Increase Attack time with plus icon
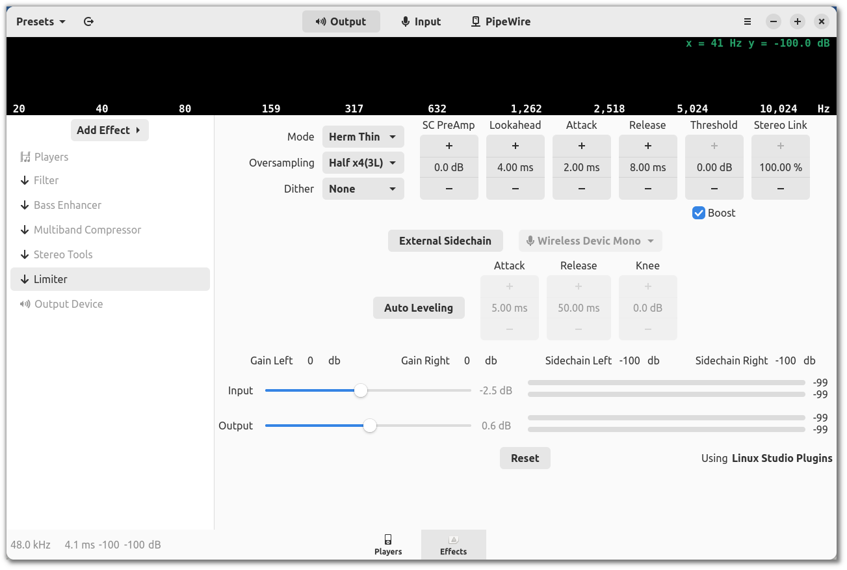Viewport: 847px width, 570px height. tap(581, 146)
